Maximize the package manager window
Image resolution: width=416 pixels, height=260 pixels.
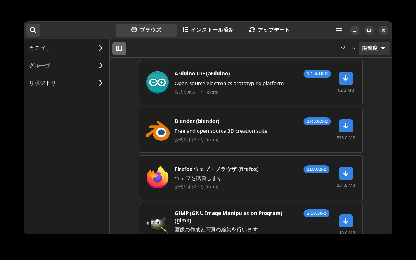369,30
